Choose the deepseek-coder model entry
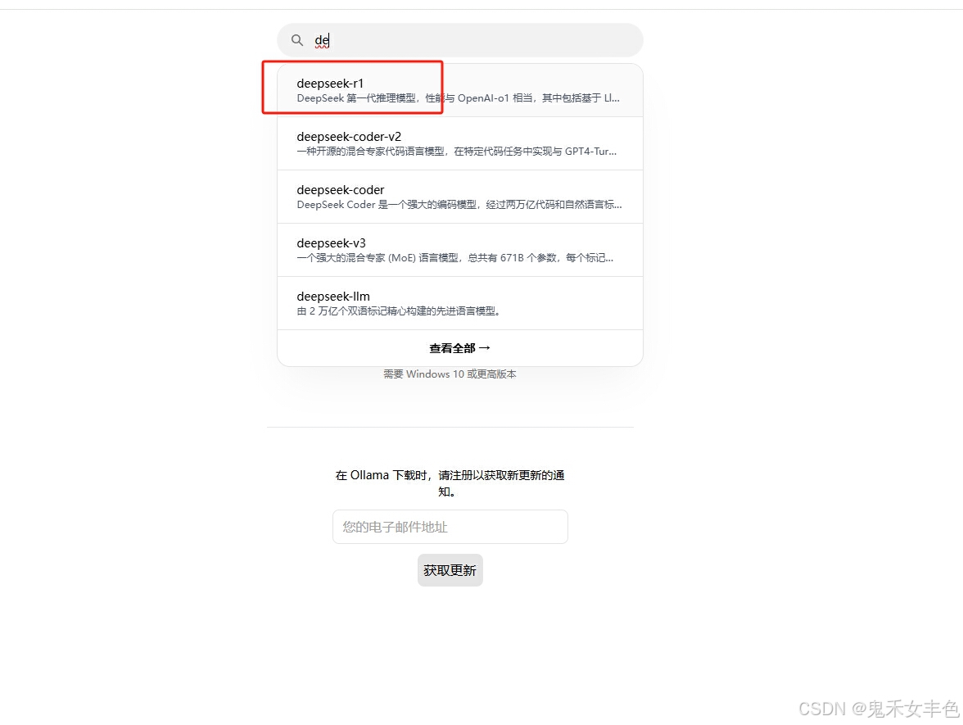 460,197
